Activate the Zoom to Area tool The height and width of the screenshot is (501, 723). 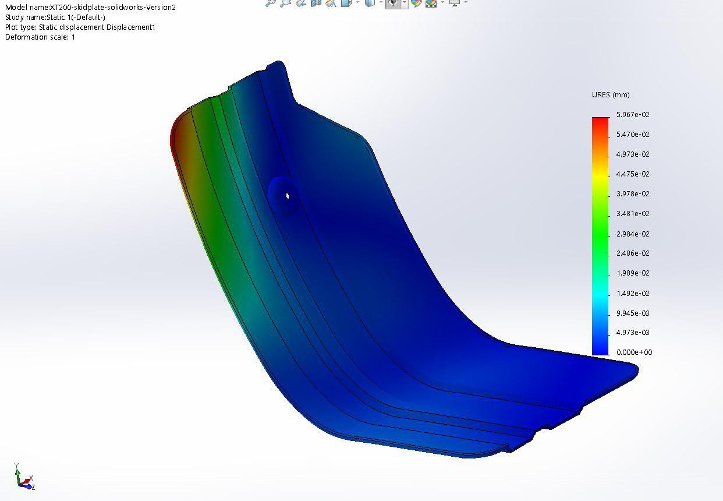tap(286, 3)
